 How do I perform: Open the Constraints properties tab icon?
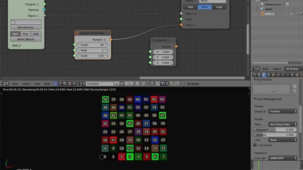coord(278,75)
